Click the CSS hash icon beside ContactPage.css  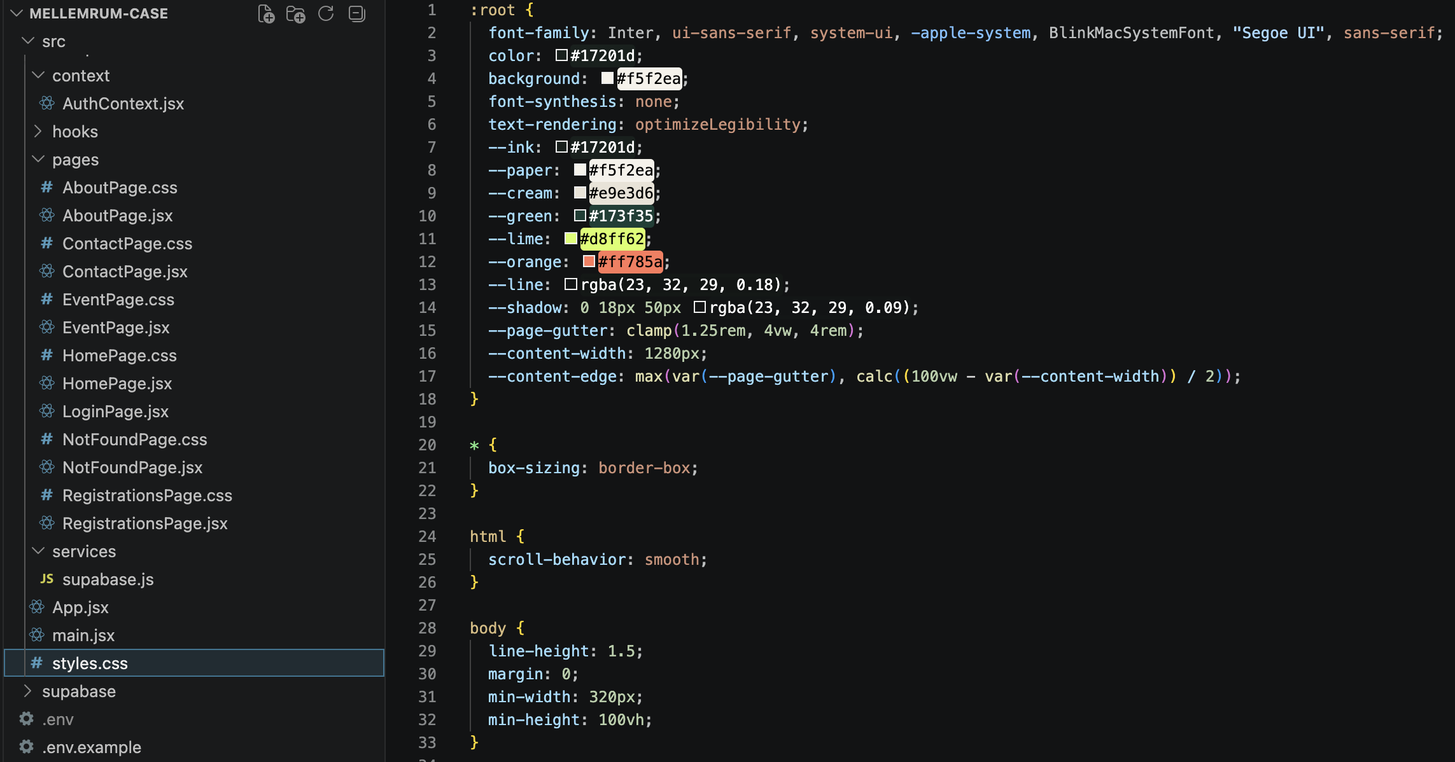coord(47,243)
